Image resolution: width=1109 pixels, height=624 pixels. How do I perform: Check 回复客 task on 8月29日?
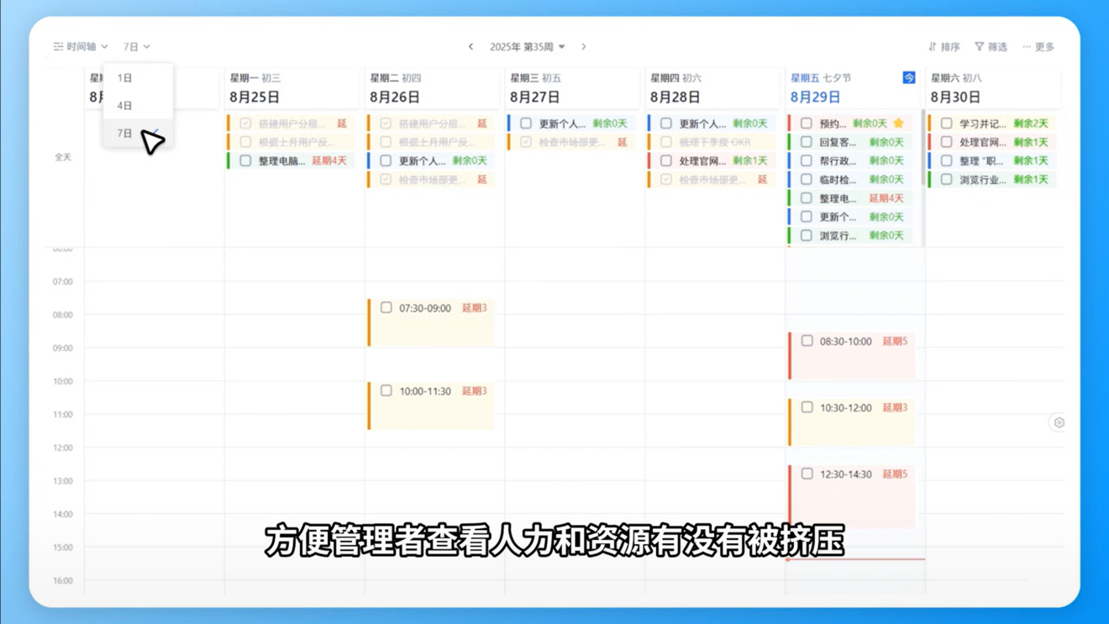coord(807,142)
